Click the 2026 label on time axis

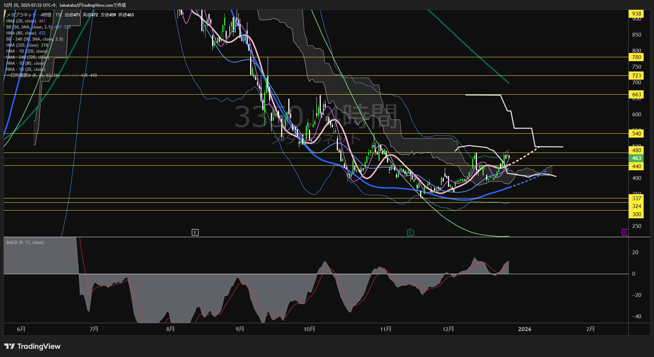[525, 329]
